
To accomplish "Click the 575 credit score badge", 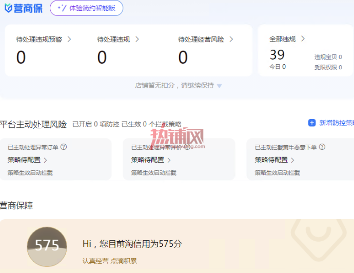I will (x=47, y=247).
